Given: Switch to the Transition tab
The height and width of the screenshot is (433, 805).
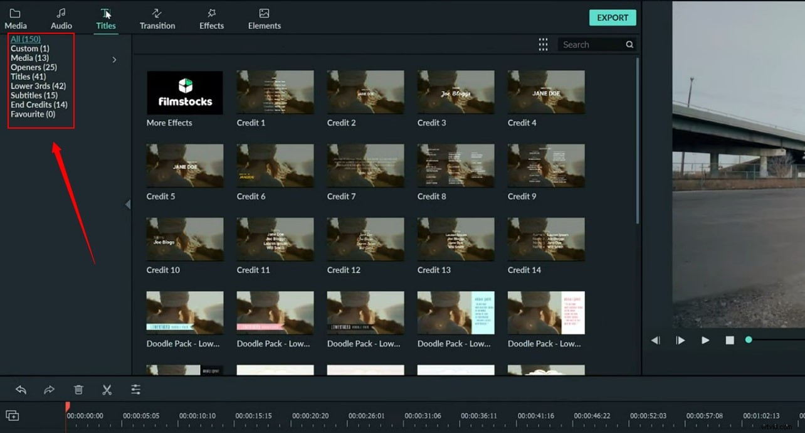Looking at the screenshot, I should (x=157, y=19).
